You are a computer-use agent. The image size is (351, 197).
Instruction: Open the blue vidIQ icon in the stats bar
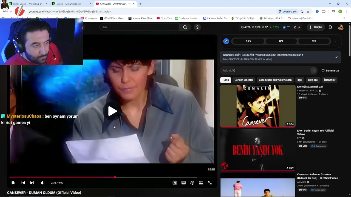[284, 27]
